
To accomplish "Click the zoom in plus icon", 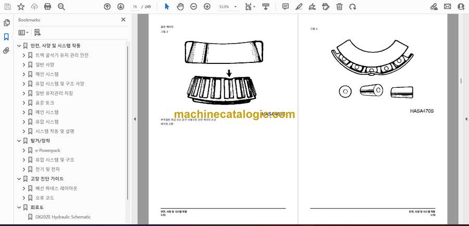I will [207, 7].
